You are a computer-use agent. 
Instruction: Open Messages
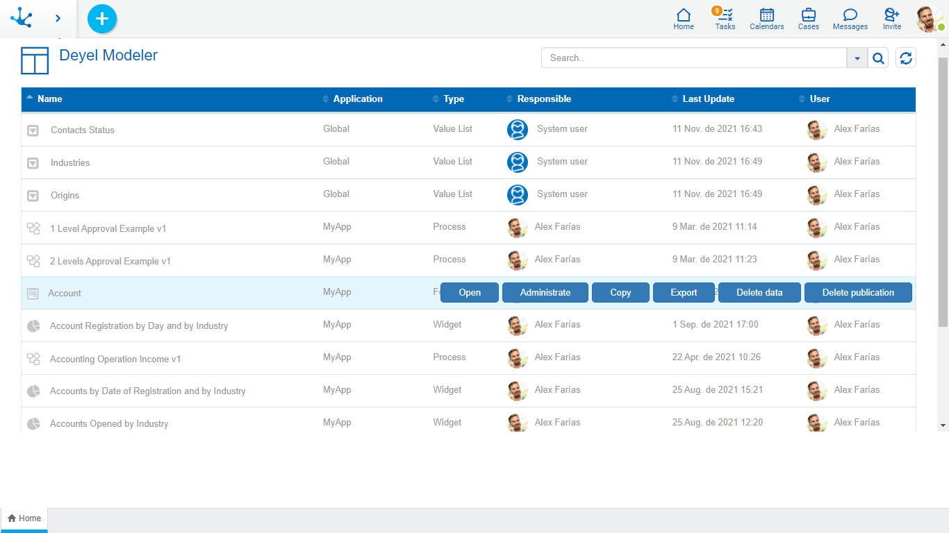click(850, 19)
